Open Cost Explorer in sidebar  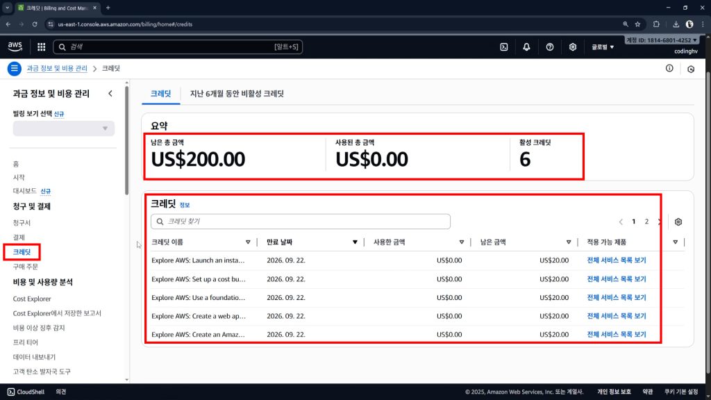(x=32, y=299)
